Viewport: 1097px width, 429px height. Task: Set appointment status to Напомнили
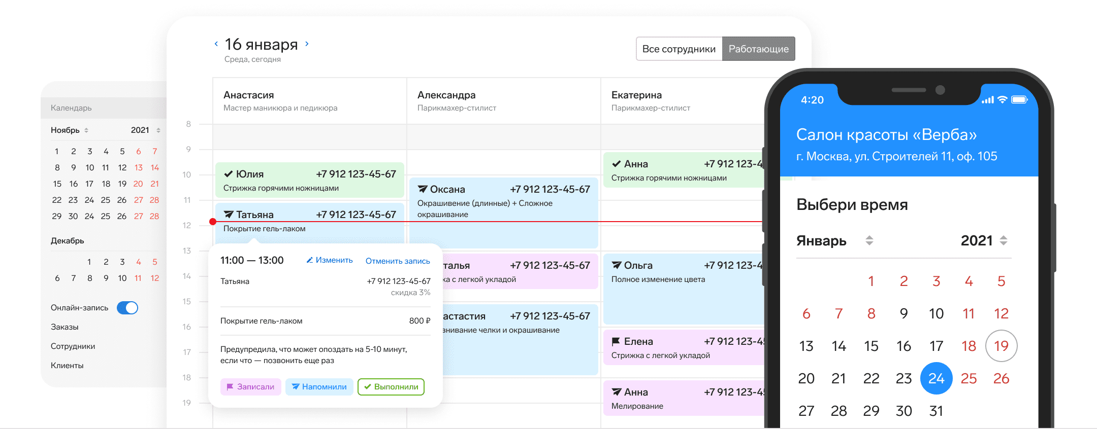coord(319,387)
